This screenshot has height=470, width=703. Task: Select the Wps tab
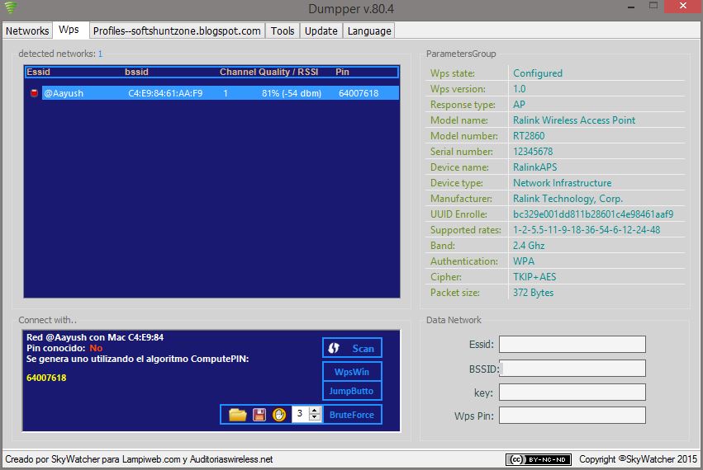(x=69, y=30)
